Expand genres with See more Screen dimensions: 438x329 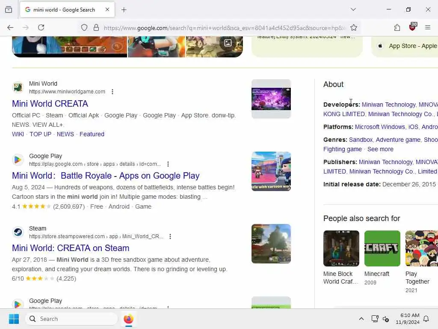coord(380,150)
